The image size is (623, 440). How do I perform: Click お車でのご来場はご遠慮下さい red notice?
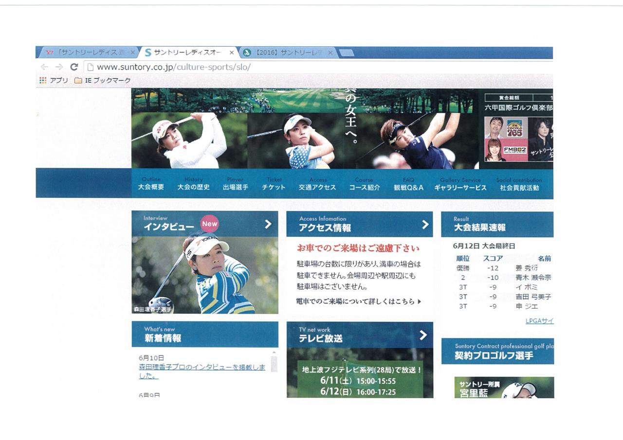point(358,248)
